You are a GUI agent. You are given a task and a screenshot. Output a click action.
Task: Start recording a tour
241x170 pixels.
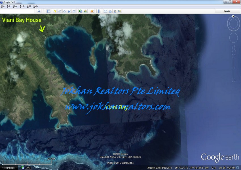(74, 11)
